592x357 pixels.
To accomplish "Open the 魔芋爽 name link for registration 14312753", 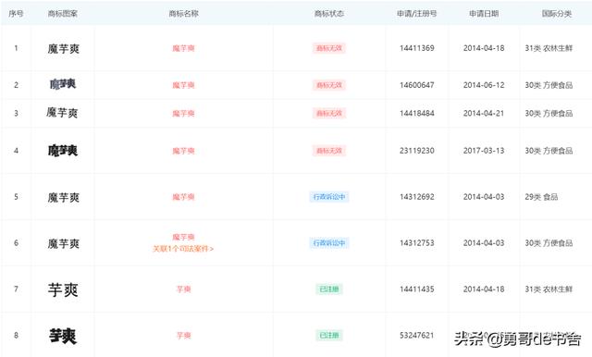I will pos(183,237).
